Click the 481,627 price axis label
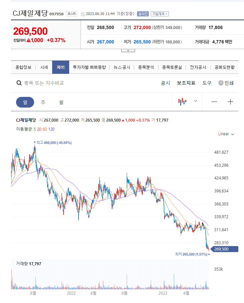Screen dimensions: 244x303 [x=221, y=152]
